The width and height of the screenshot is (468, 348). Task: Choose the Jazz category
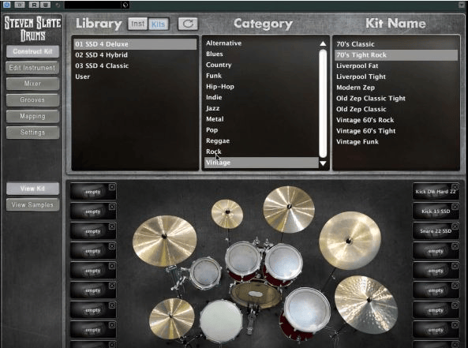pyautogui.click(x=261, y=108)
